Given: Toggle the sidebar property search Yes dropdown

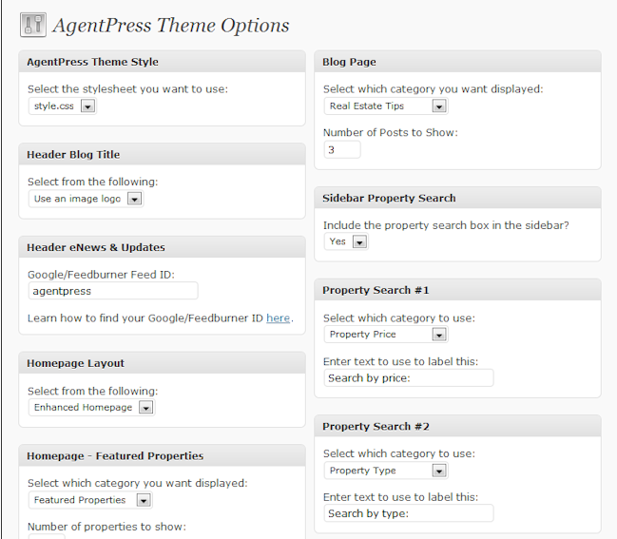Looking at the screenshot, I should point(346,241).
